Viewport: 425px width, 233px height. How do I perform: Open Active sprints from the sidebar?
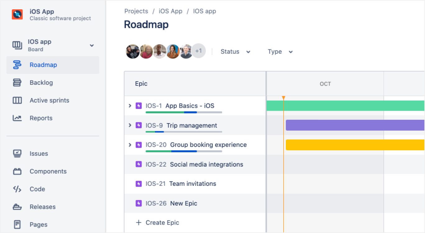[17, 100]
